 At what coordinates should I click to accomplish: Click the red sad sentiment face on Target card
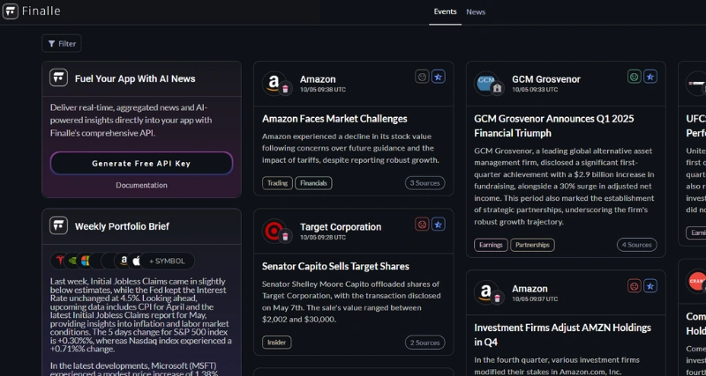coord(422,224)
